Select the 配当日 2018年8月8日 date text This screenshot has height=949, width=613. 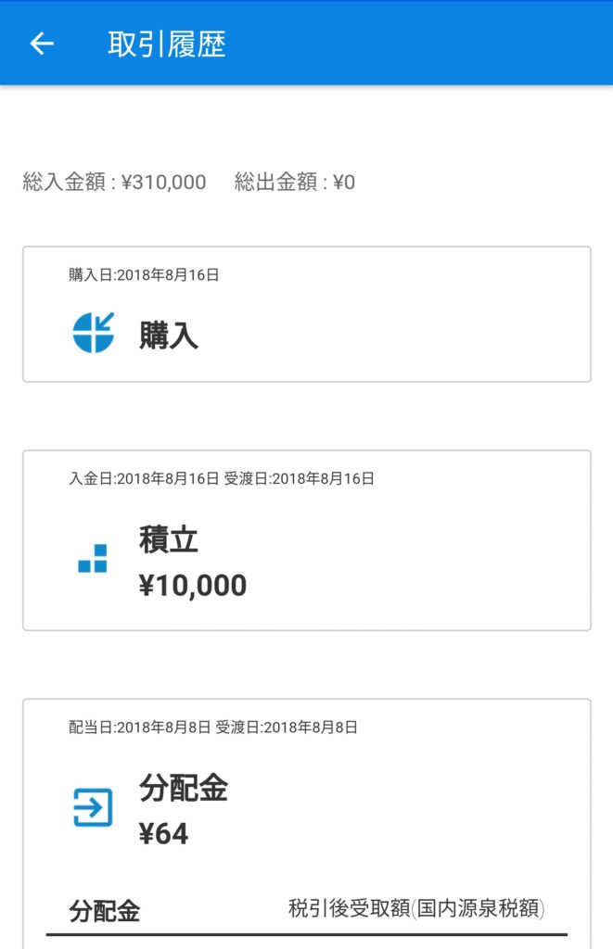coord(139,727)
